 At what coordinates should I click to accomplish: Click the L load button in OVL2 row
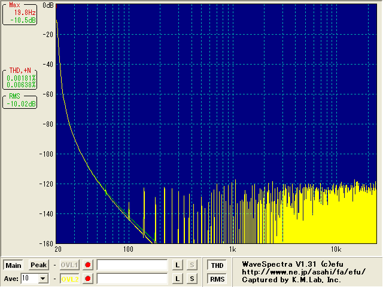(177, 279)
